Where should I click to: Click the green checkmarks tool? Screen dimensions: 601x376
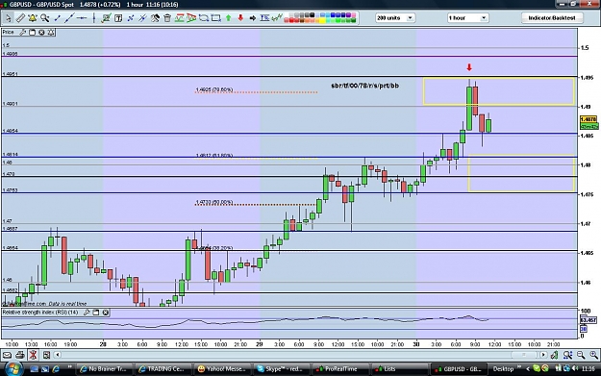(277, 18)
